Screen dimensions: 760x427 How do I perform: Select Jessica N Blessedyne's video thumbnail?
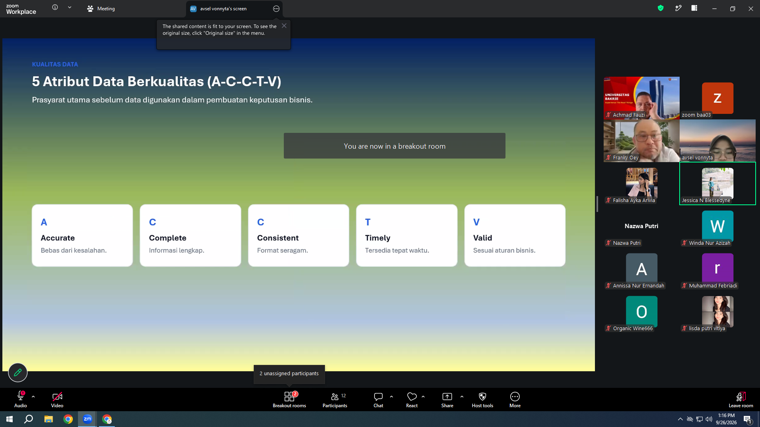718,183
